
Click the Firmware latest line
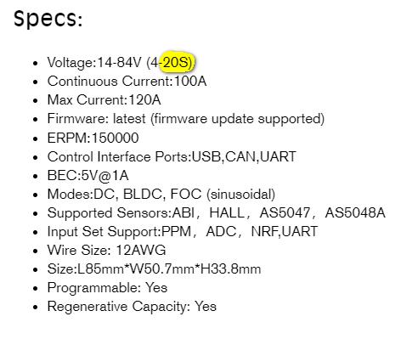(186, 119)
